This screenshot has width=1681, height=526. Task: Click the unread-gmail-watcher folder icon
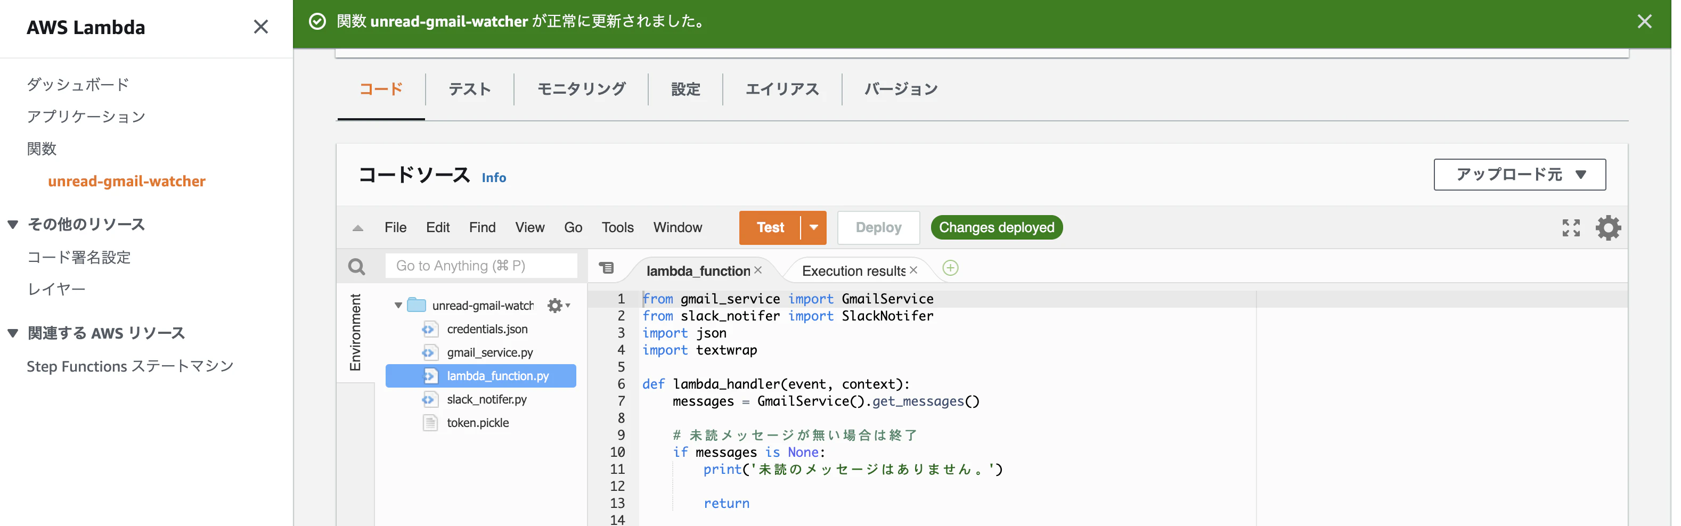pos(417,305)
